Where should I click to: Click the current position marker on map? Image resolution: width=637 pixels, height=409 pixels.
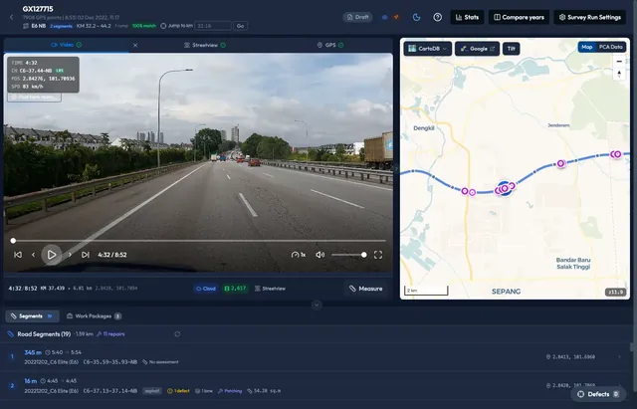point(505,188)
